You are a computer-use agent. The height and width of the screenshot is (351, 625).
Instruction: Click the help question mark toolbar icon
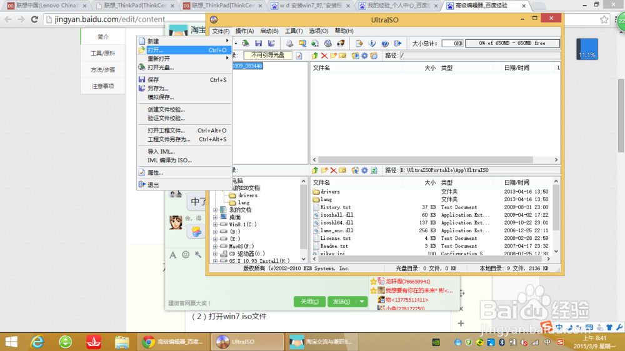pyautogui.click(x=384, y=44)
